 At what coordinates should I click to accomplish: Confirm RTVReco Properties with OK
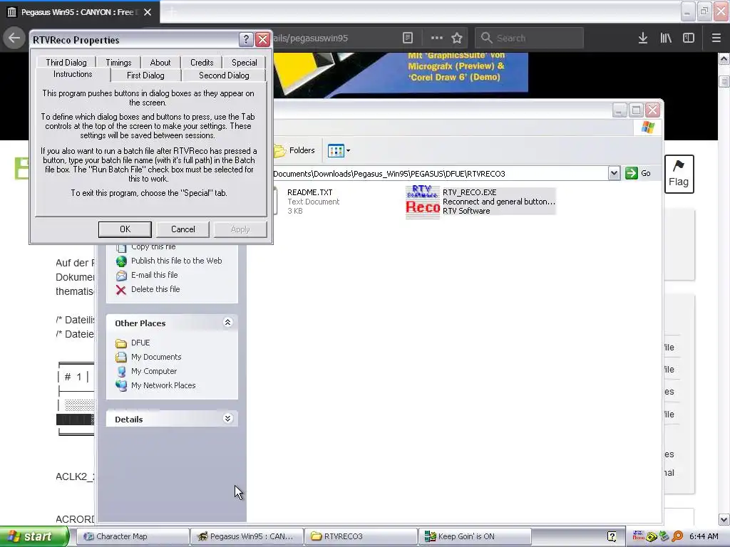pyautogui.click(x=125, y=229)
